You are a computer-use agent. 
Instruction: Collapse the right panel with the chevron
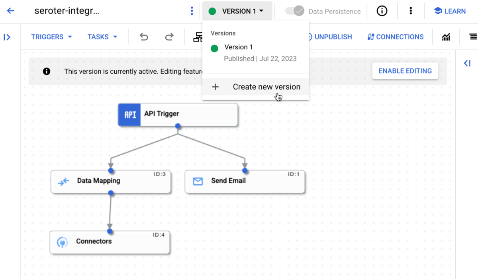pos(466,63)
